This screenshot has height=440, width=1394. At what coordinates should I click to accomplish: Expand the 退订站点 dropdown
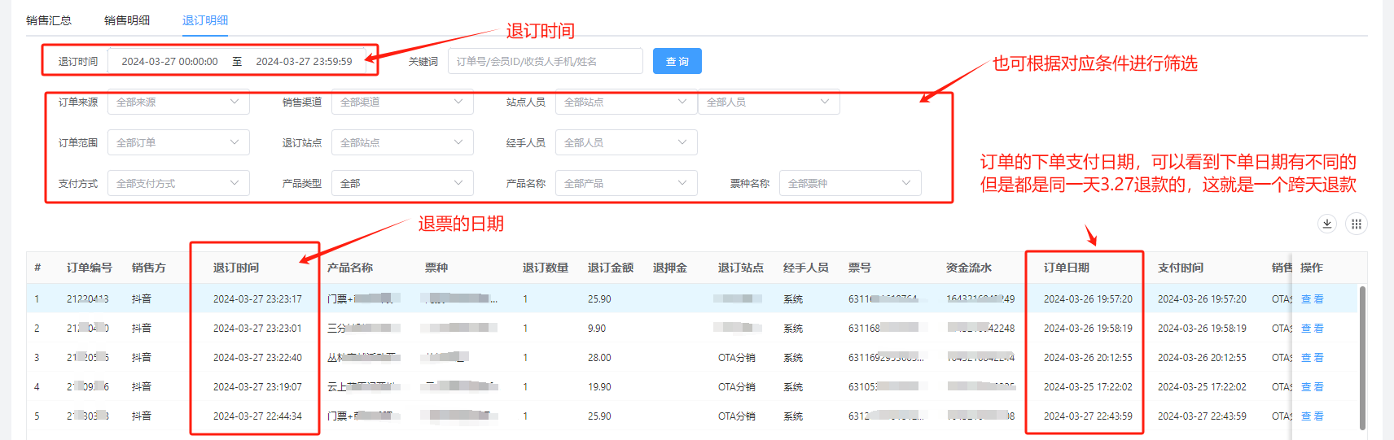[402, 143]
